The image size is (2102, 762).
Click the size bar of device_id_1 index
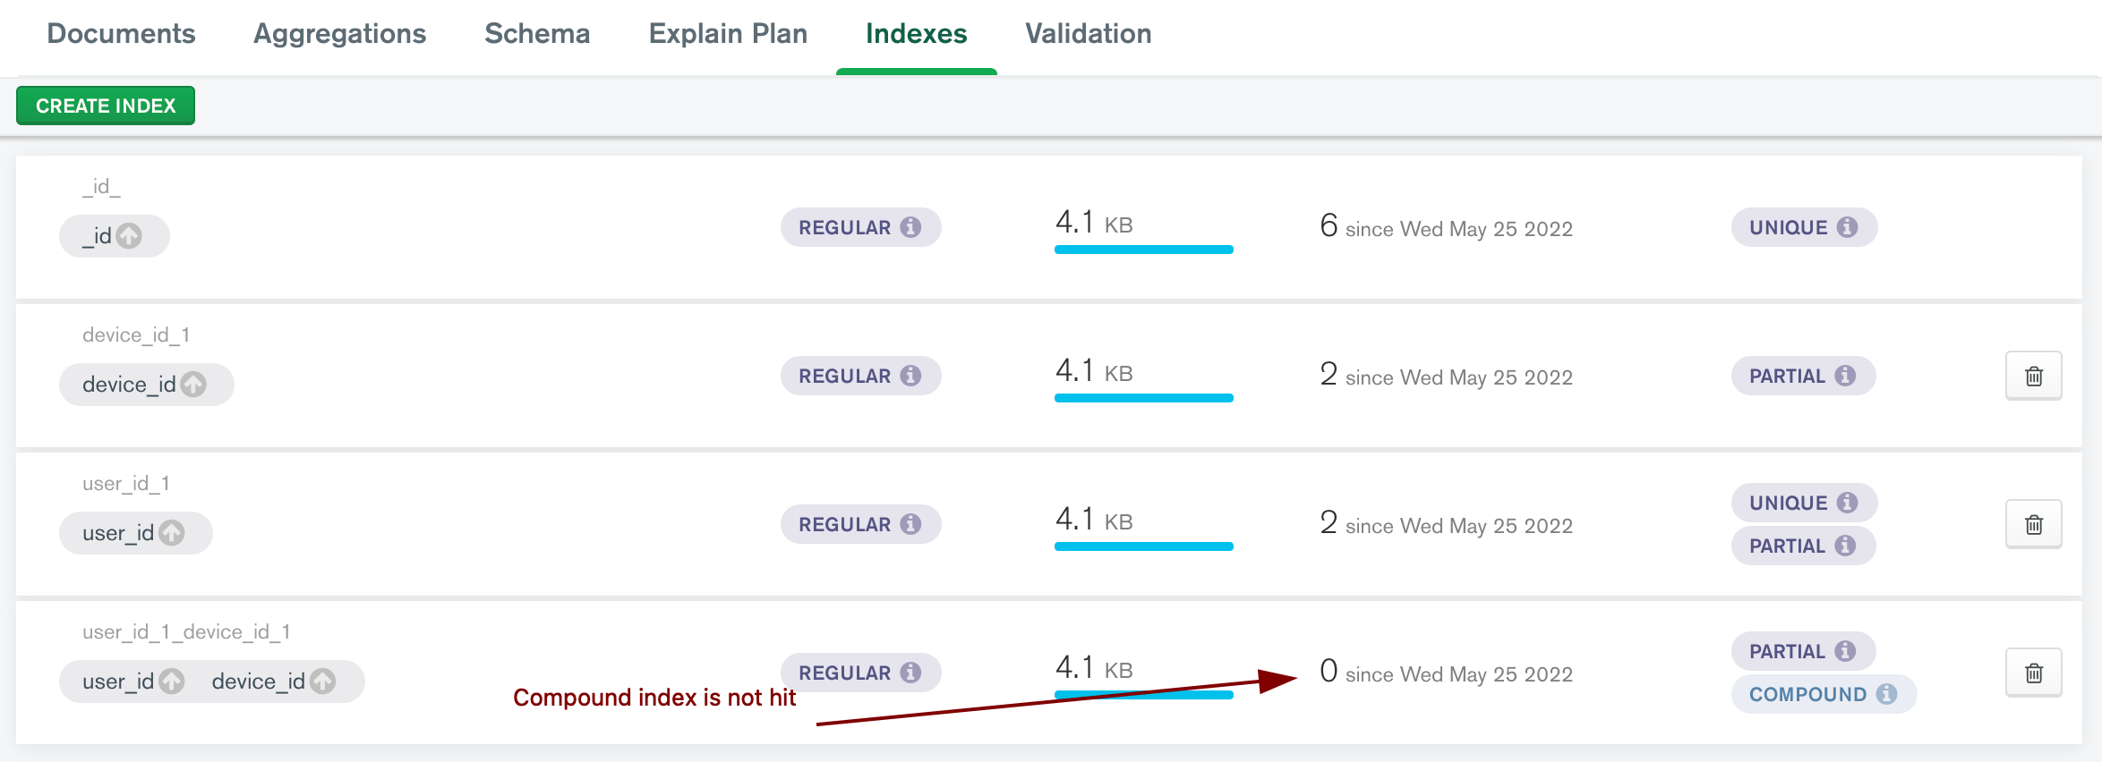click(1144, 398)
